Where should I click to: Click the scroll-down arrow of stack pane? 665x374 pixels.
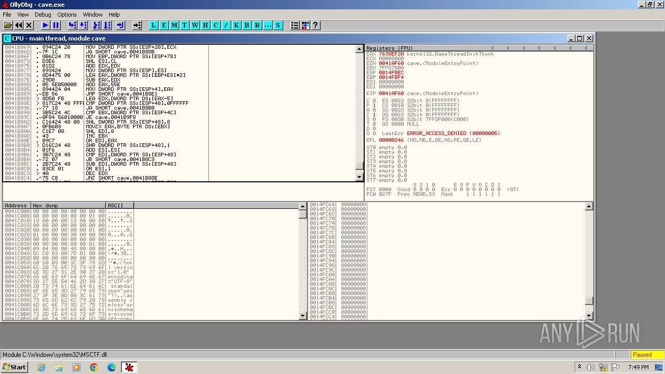589,316
